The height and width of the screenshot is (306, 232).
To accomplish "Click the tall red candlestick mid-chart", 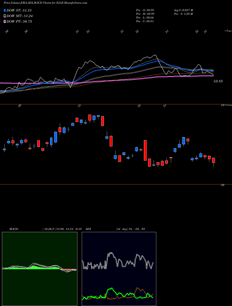I will [x=145, y=150].
